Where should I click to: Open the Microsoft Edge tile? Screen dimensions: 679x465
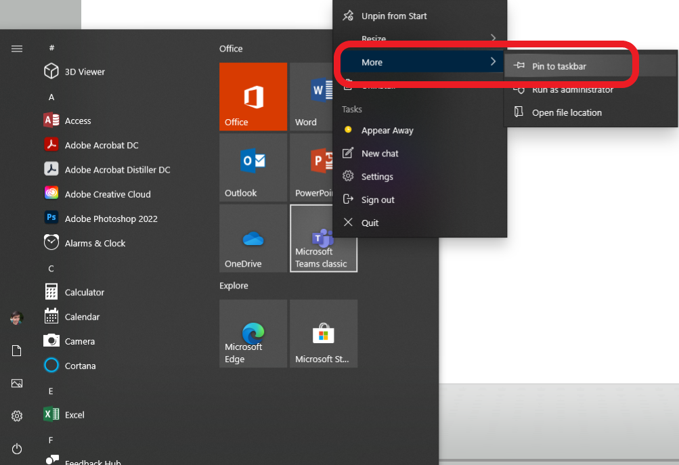point(253,333)
